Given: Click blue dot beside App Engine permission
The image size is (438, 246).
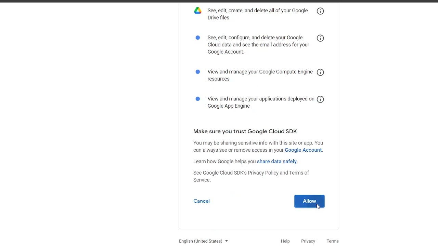Looking at the screenshot, I should click(x=198, y=99).
